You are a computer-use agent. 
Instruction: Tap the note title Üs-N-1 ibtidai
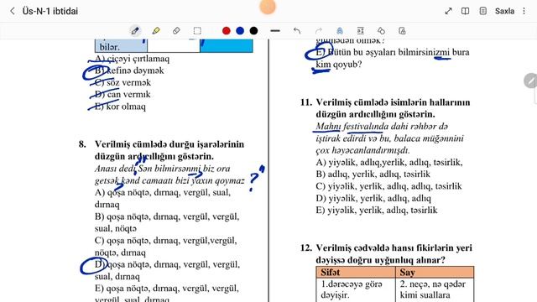coord(50,11)
